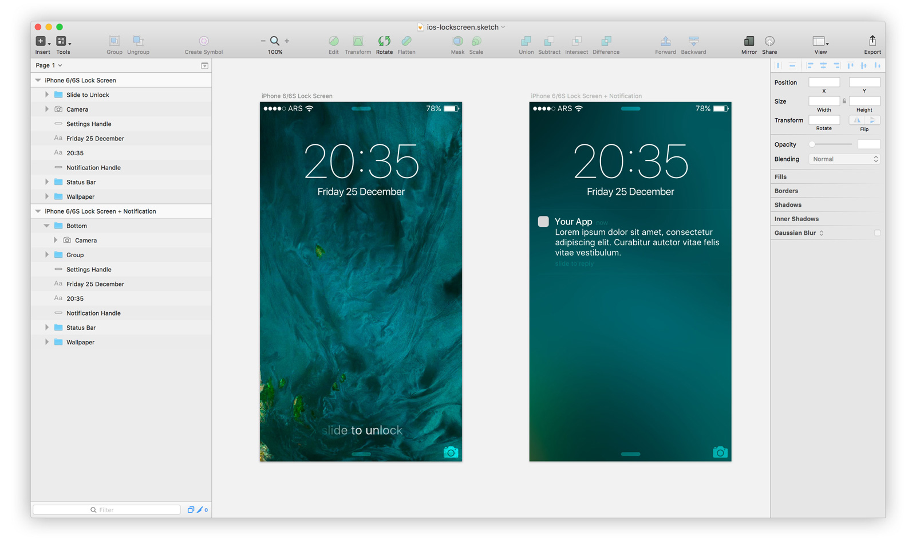Open the View options in the toolbar
The width and height of the screenshot is (916, 539).
point(820,41)
